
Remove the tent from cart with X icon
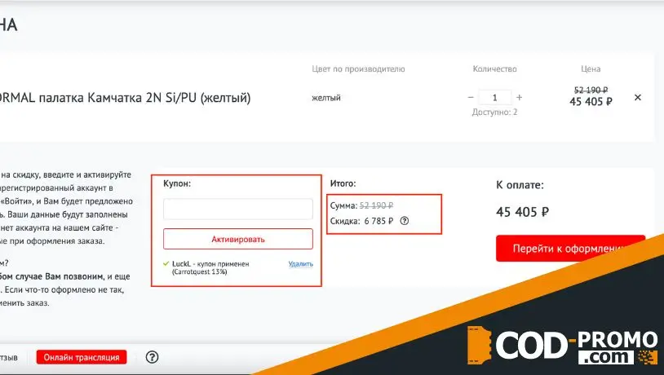point(638,98)
